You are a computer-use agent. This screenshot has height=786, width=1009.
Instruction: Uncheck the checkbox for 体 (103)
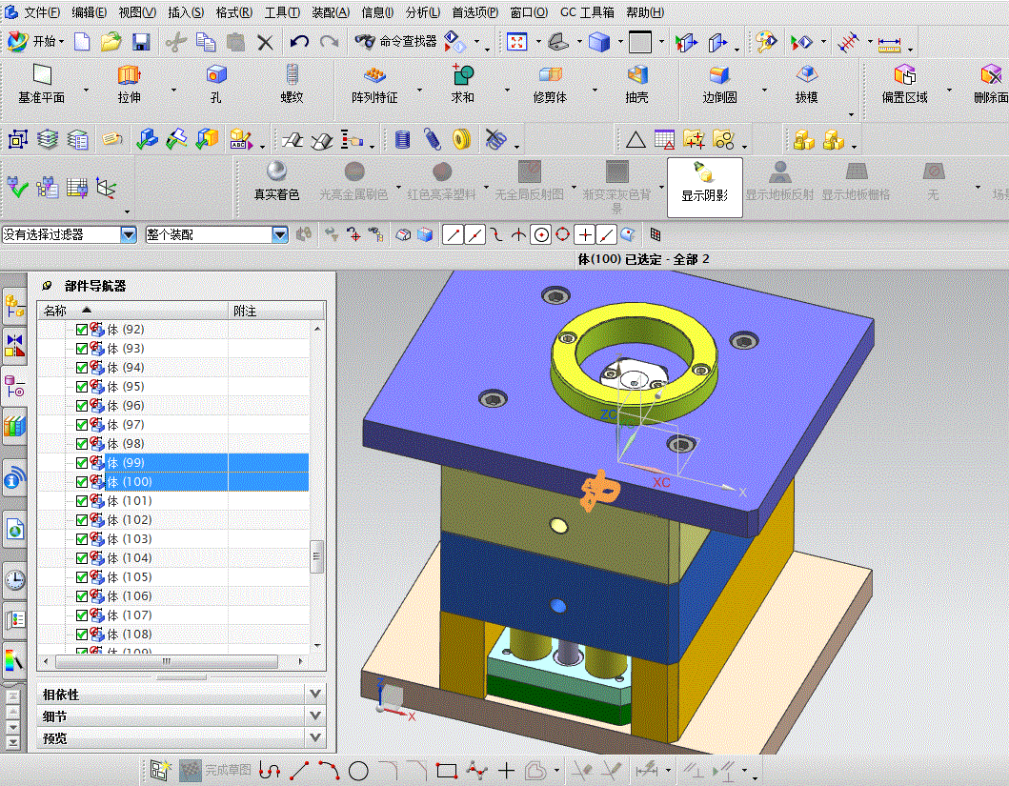pyautogui.click(x=82, y=539)
